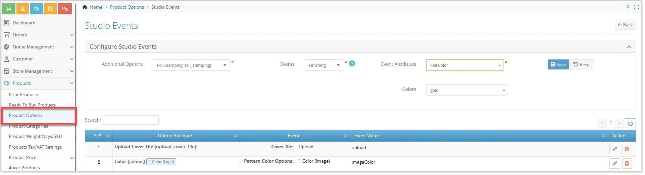Delete the Upload Cover File row

[627, 149]
